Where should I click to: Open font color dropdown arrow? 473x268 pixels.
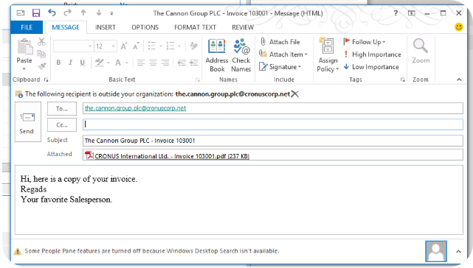(x=127, y=63)
